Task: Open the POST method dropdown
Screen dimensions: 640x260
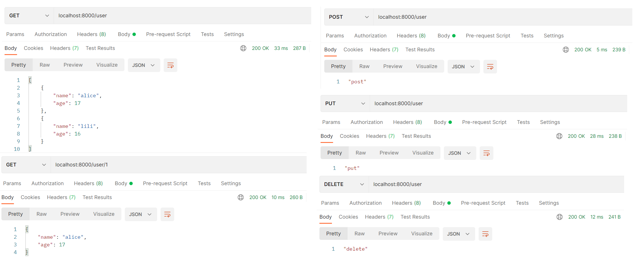Action: 349,17
